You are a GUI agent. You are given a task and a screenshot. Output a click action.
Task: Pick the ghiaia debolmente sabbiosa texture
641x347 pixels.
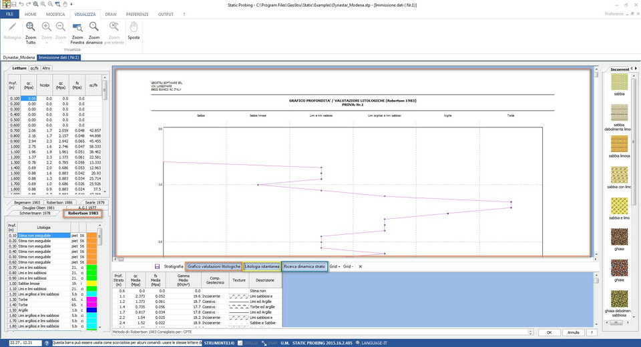pyautogui.click(x=620, y=299)
